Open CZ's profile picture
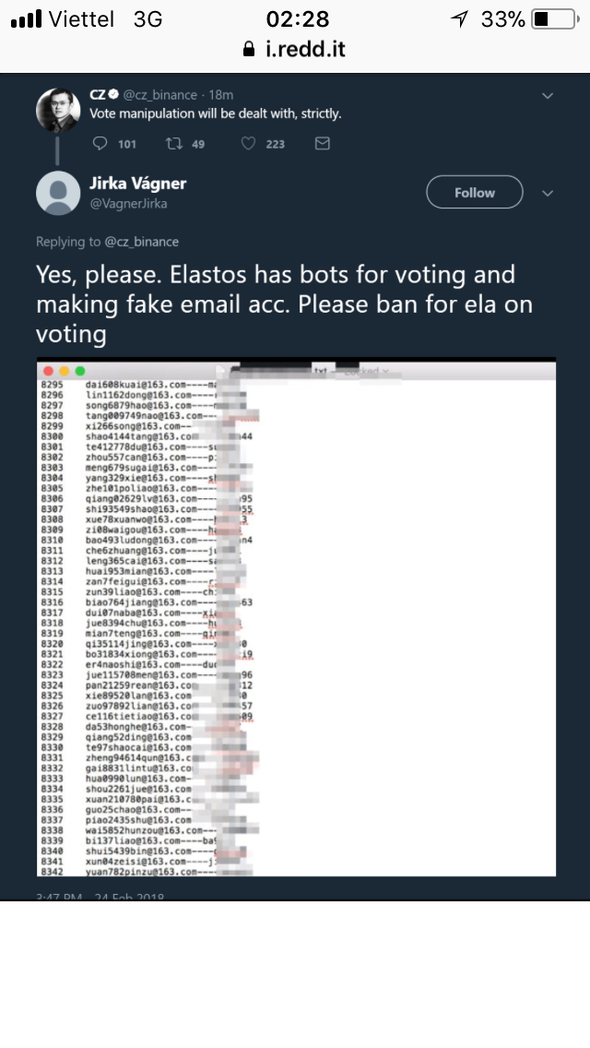Screen dimensions: 590x1048 (x=58, y=111)
